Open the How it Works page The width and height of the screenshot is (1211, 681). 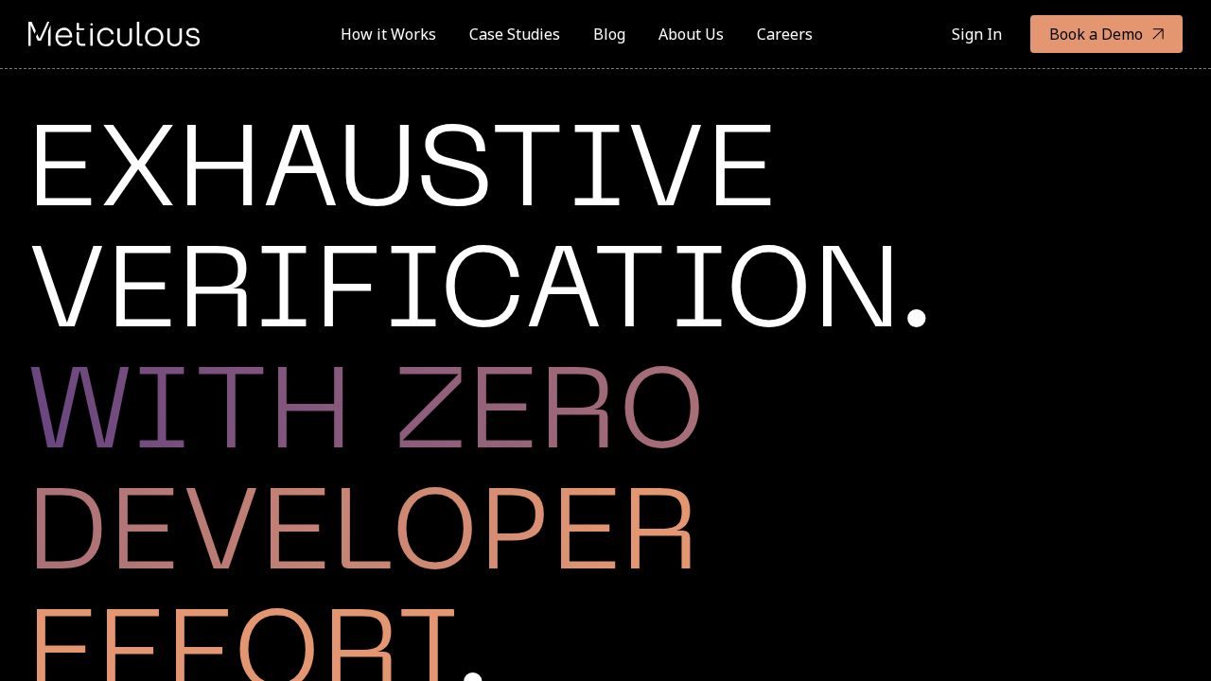388,34
